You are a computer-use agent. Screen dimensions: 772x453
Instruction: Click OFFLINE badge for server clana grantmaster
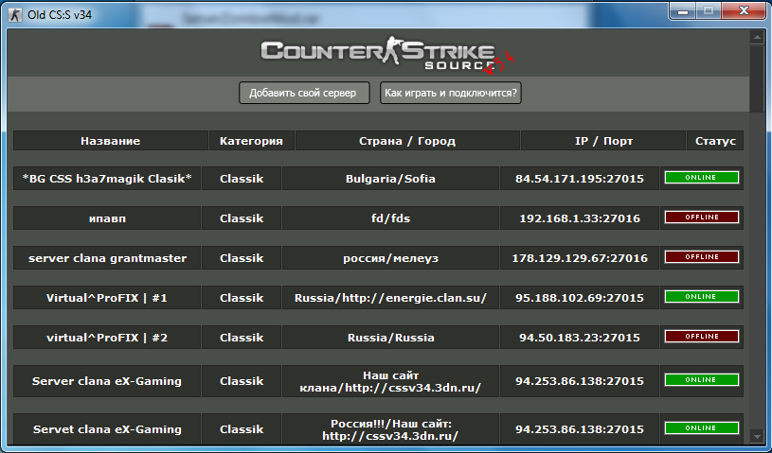702,257
